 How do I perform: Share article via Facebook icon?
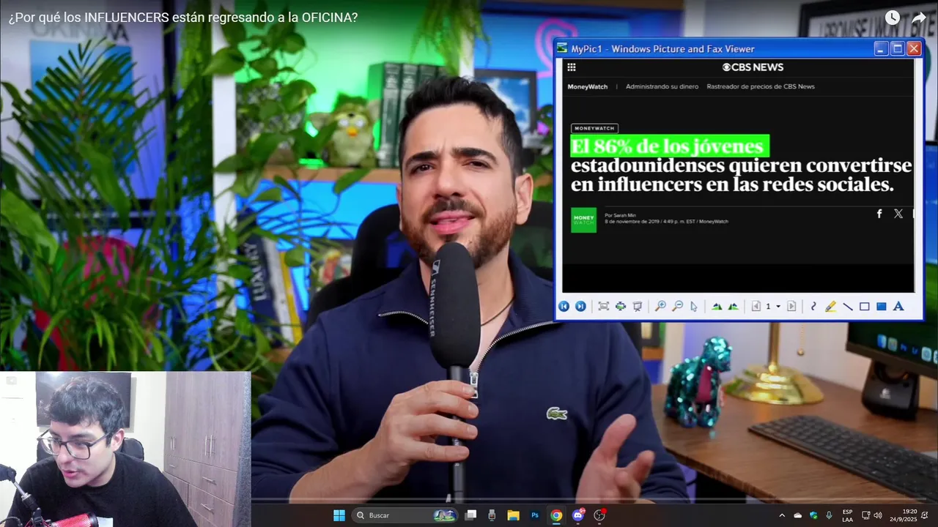(x=879, y=214)
